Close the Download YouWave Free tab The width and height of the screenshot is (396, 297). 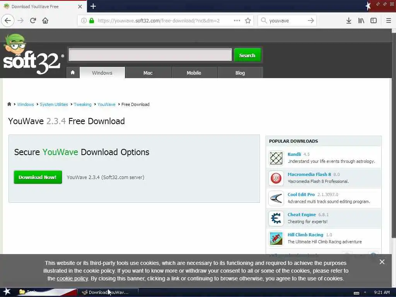point(80,7)
